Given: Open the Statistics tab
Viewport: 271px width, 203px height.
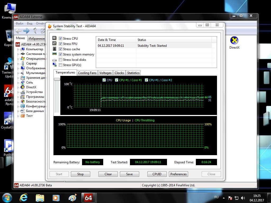Looking at the screenshot, I should (x=133, y=73).
